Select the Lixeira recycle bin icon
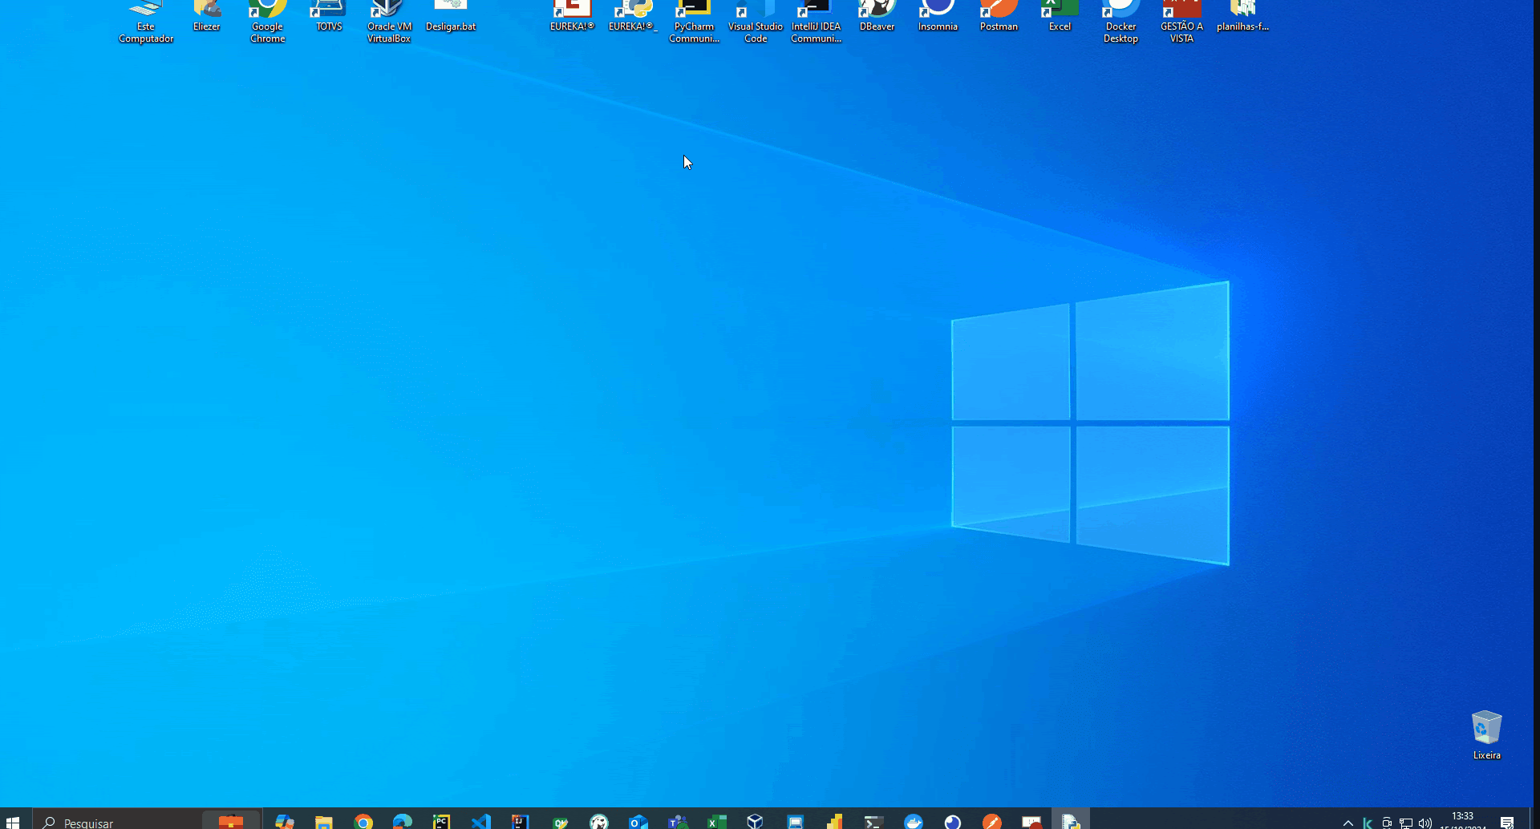 tap(1486, 734)
